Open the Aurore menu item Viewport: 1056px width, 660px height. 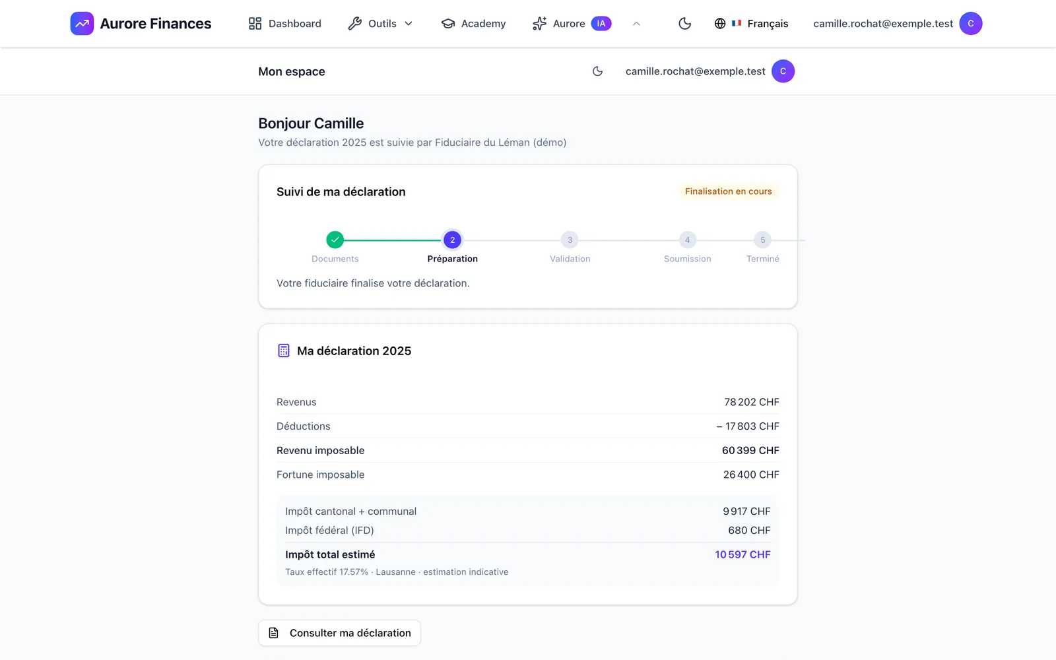click(x=572, y=24)
